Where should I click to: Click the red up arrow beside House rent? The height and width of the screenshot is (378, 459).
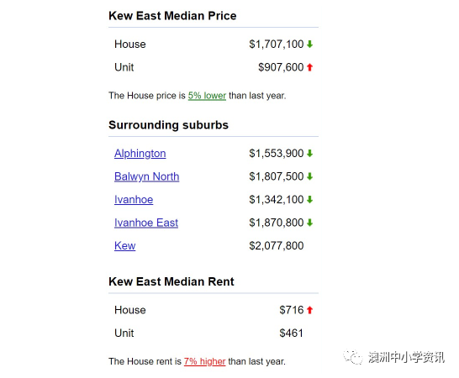pos(309,310)
